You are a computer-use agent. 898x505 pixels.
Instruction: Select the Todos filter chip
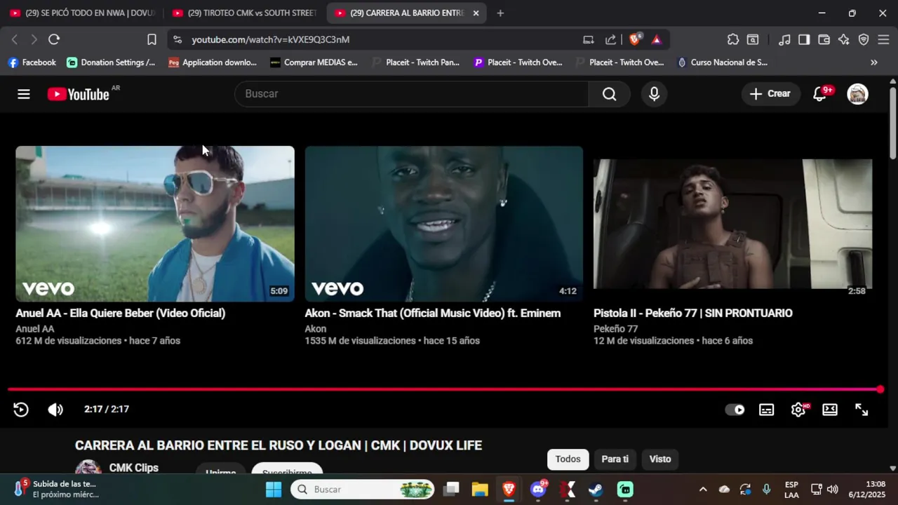tap(568, 459)
